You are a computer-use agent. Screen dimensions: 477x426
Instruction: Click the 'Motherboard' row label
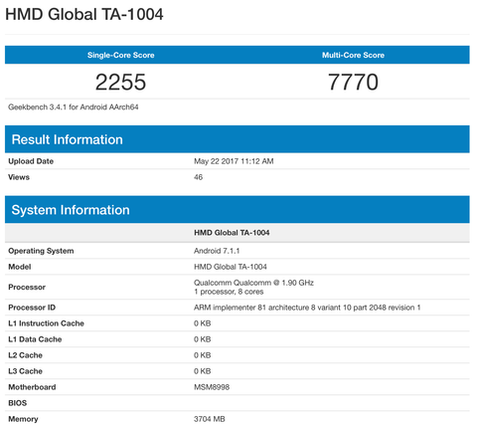click(x=32, y=387)
